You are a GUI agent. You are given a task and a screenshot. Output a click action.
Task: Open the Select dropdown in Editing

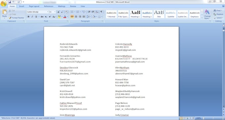(218, 18)
